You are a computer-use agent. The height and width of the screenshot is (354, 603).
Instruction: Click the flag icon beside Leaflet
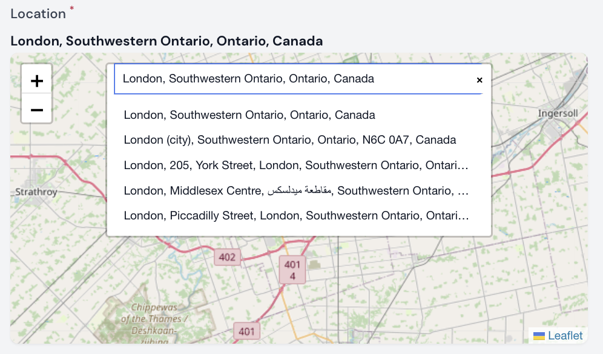[x=539, y=336]
